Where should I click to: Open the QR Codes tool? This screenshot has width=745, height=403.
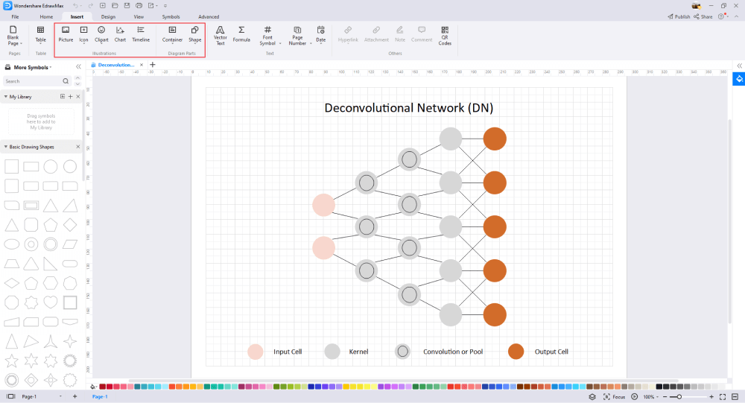point(445,36)
